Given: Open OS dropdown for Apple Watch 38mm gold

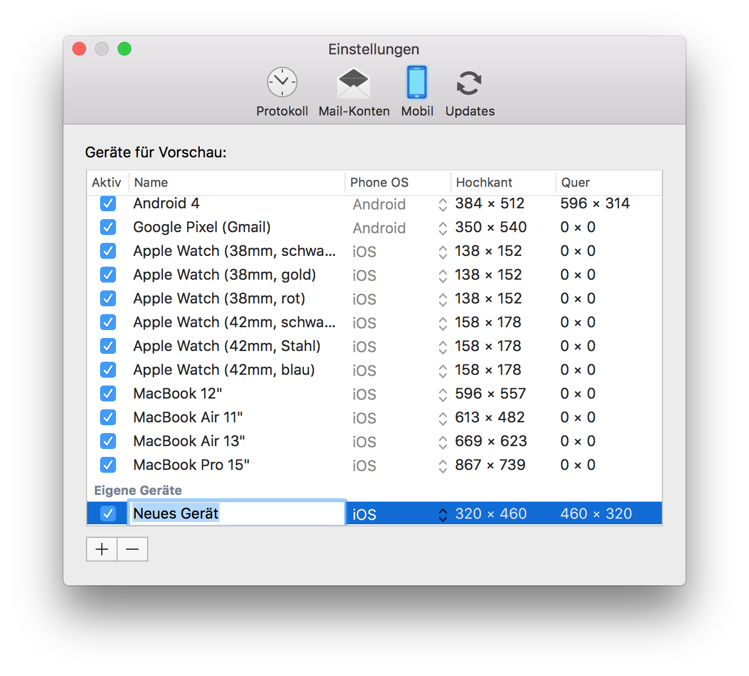Looking at the screenshot, I should 399,276.
